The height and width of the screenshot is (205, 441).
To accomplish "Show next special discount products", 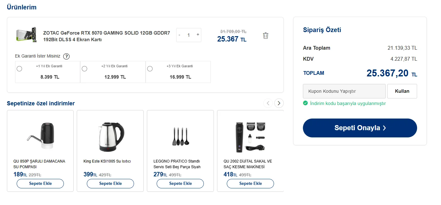I will coord(279,103).
